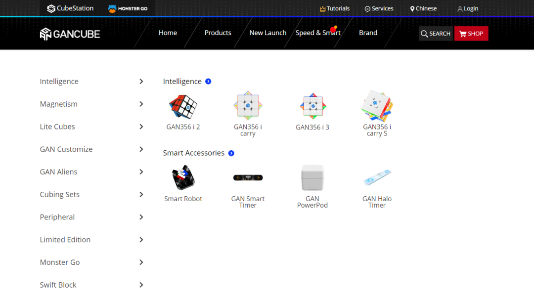534x298 pixels.
Task: Click the Login link
Action: click(468, 8)
